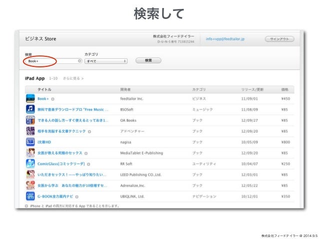Click the feedtailor Inc. developer cell
Image resolution: width=319 pixels, height=239 pixels.
pos(131,99)
